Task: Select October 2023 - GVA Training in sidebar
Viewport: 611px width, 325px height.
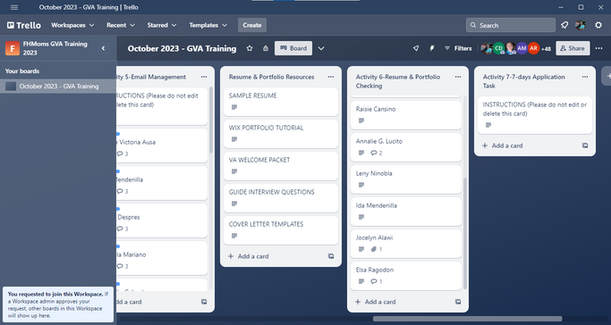Action: (58, 87)
